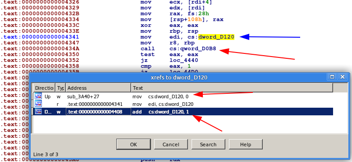Open Search in the xrefs dialog
Screen dimensions: 352x162
click(x=208, y=144)
